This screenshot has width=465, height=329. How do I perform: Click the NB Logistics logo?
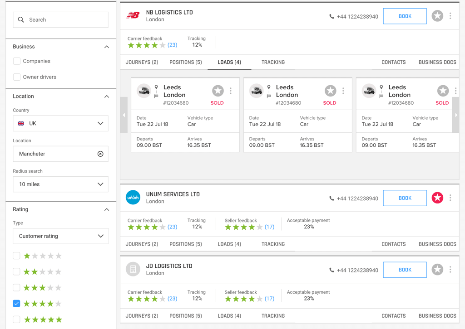(133, 15)
